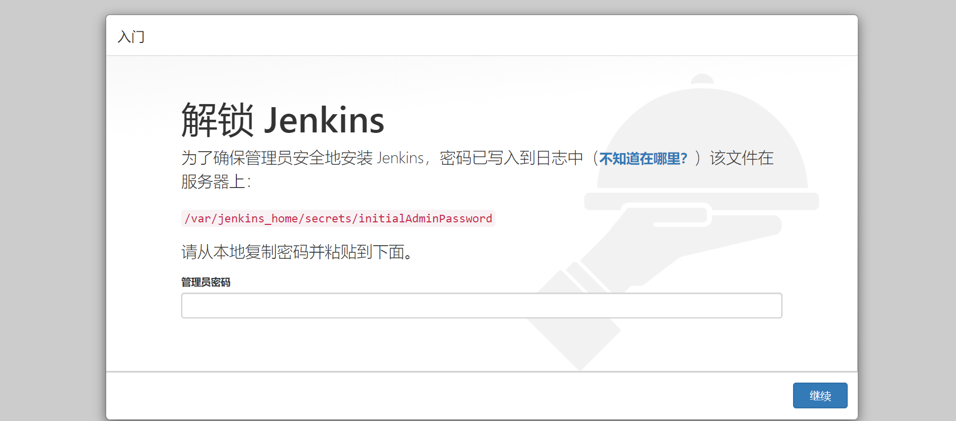Focus the 管理员密码 password input field
The width and height of the screenshot is (956, 421).
pyautogui.click(x=481, y=305)
